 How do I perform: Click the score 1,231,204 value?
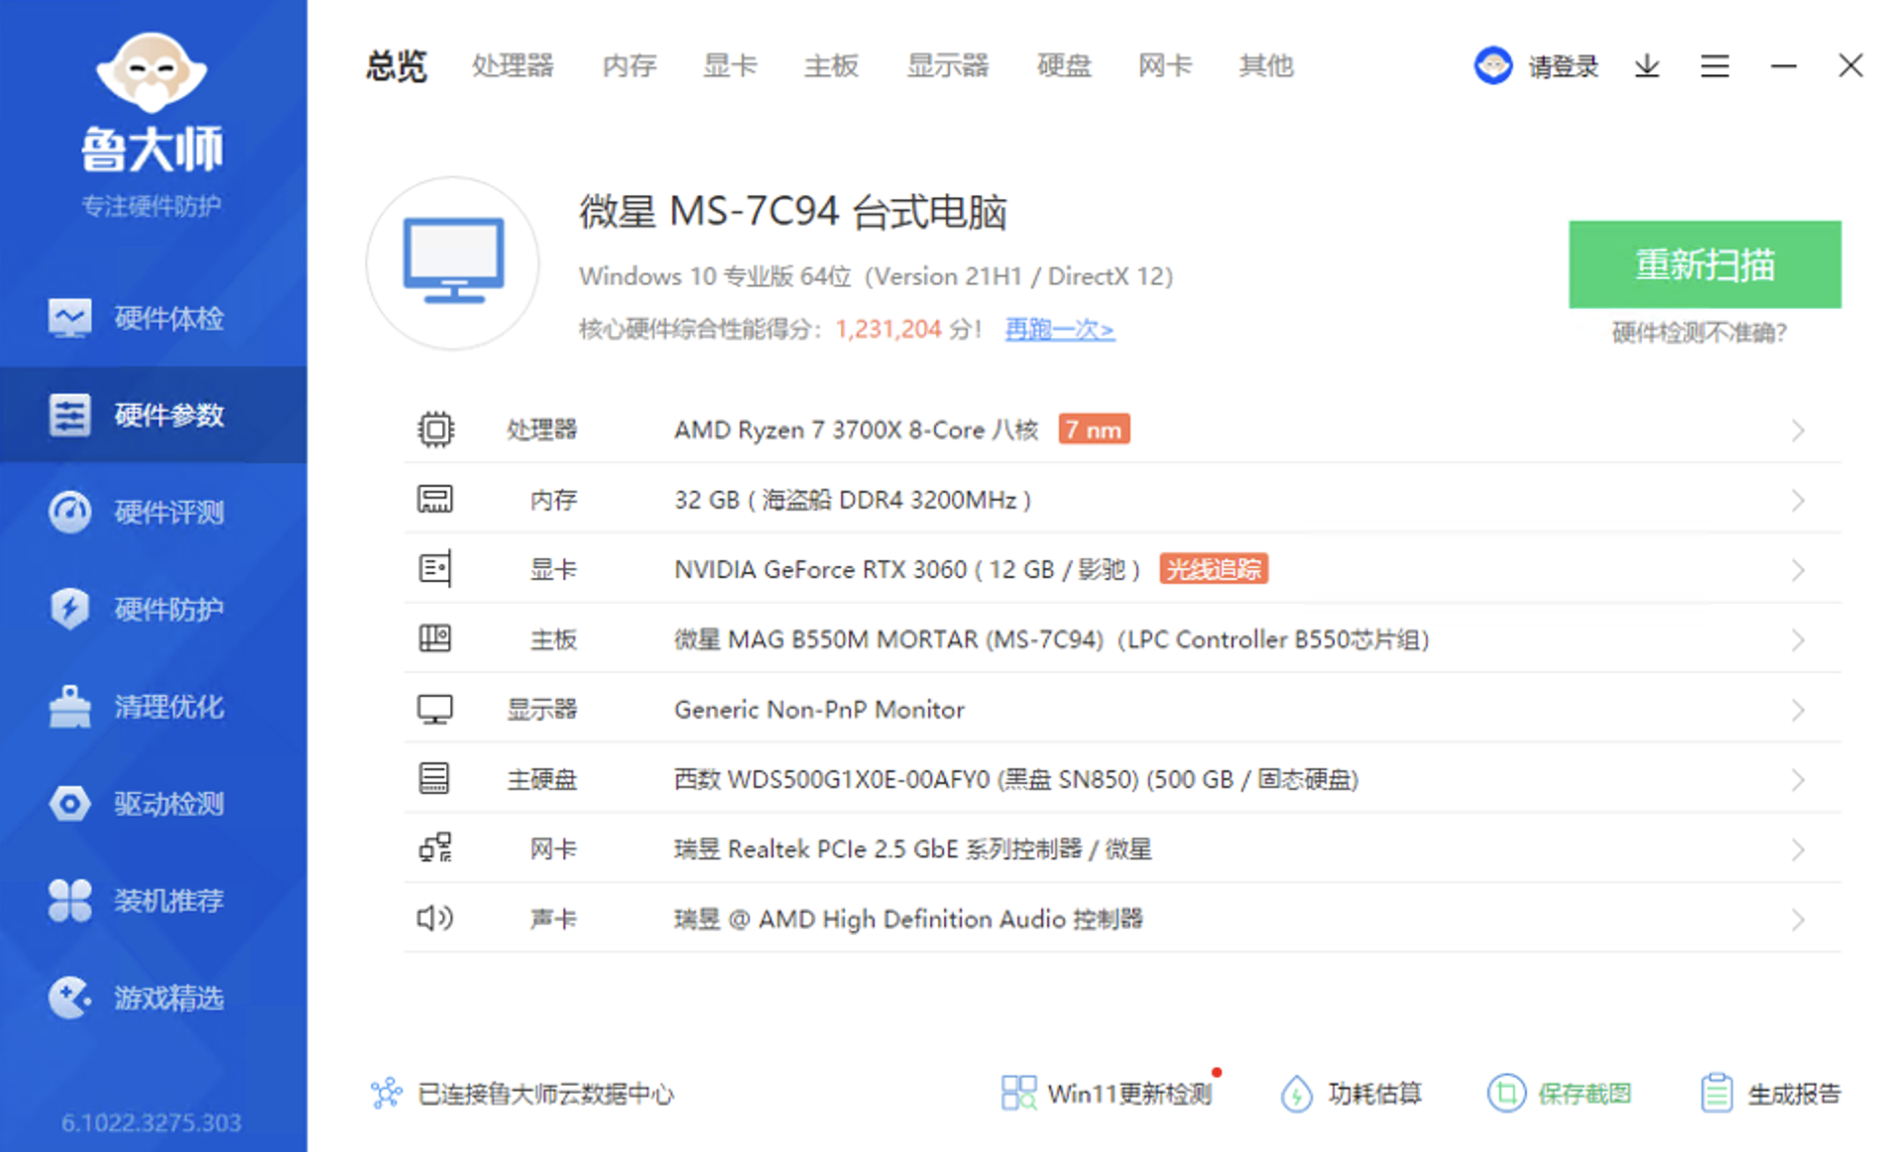coord(887,329)
